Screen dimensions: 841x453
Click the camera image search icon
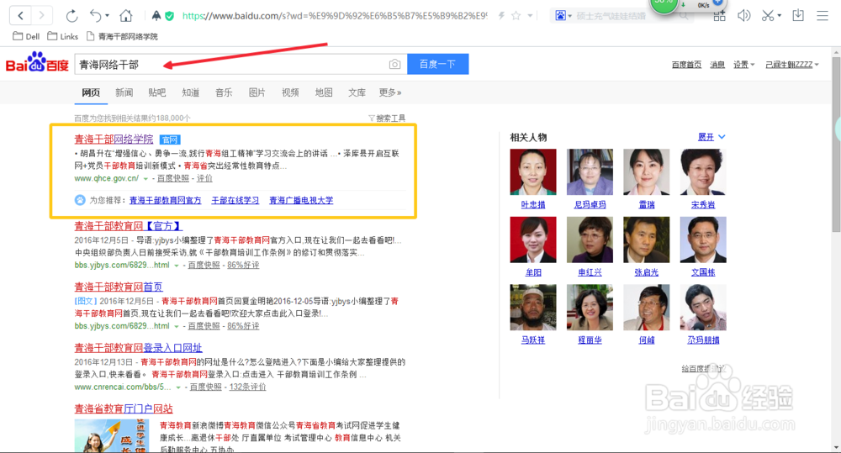point(394,65)
